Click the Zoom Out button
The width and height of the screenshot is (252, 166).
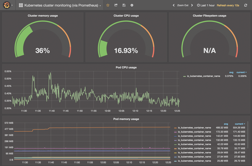183,5
